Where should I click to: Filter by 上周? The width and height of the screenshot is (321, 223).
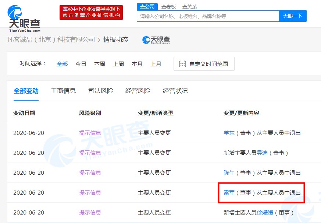[x=118, y=64]
